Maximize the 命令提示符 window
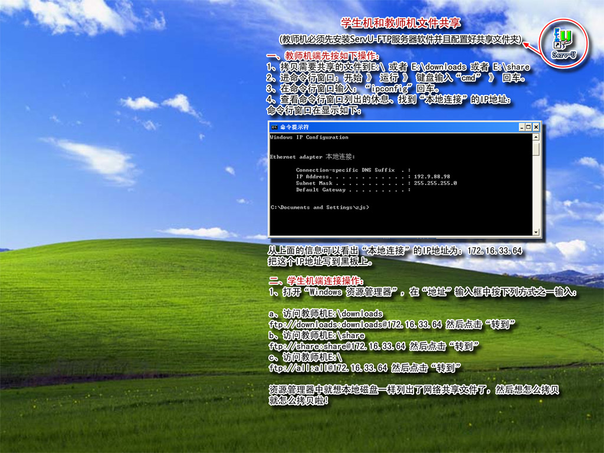 [528, 127]
